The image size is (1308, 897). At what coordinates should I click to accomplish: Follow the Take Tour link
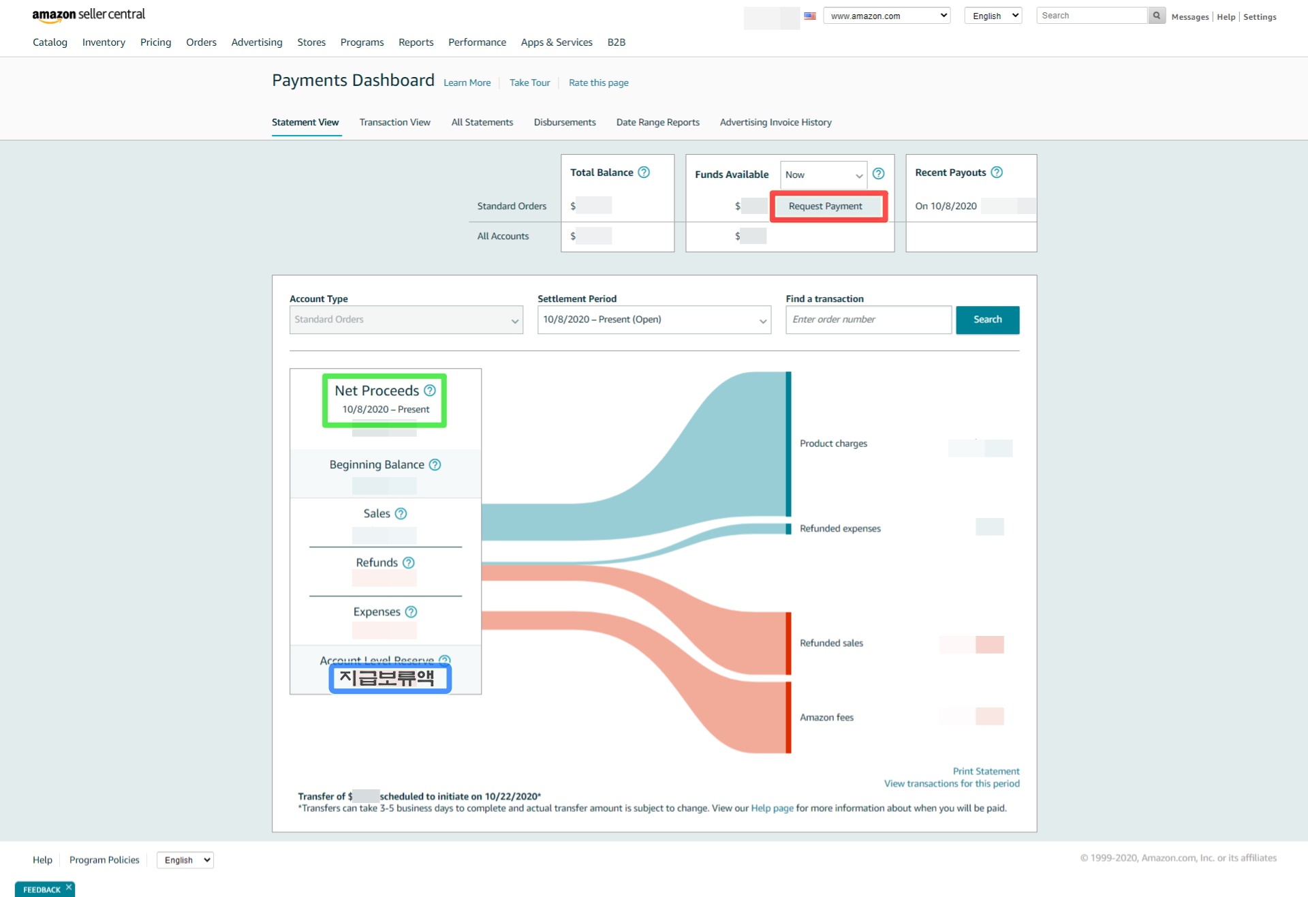tap(529, 83)
